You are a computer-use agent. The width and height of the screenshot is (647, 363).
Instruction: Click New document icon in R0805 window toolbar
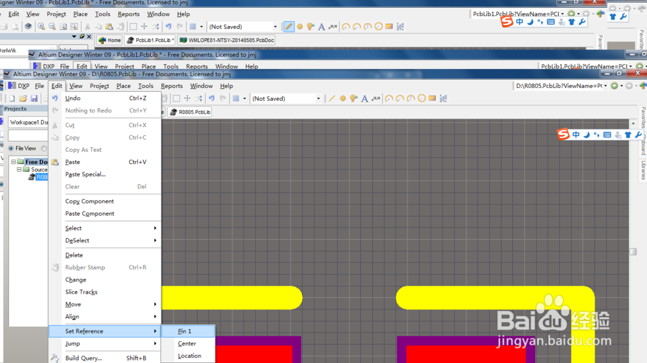(12, 98)
